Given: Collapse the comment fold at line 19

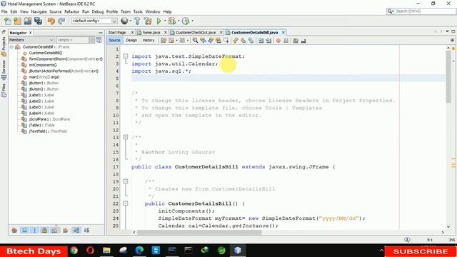Looking at the screenshot, I should [x=126, y=181].
